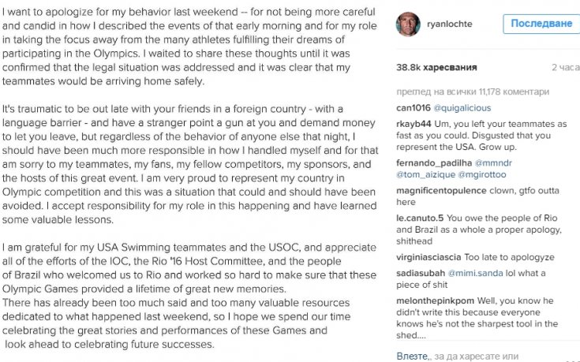The width and height of the screenshot is (580, 362).
Task: View the 38.8k харесвания likes count
Action: pyautogui.click(x=436, y=67)
